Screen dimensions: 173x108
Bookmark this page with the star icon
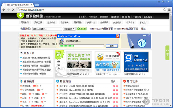tap(165, 10)
